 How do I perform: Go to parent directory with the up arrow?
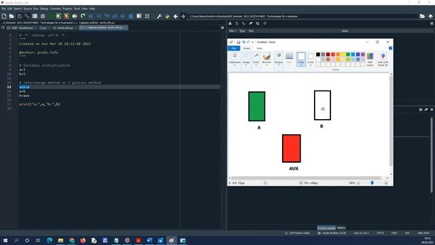pyautogui.click(x=430, y=16)
